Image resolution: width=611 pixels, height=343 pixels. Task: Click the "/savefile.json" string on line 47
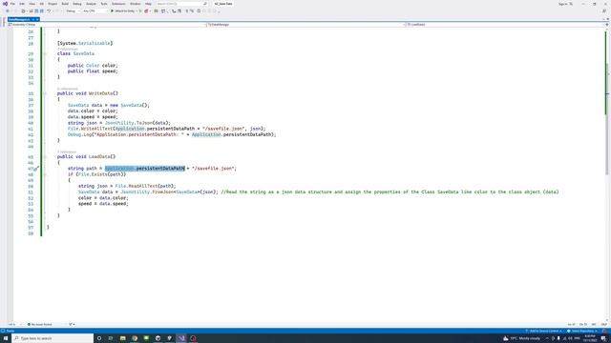pyautogui.click(x=213, y=169)
